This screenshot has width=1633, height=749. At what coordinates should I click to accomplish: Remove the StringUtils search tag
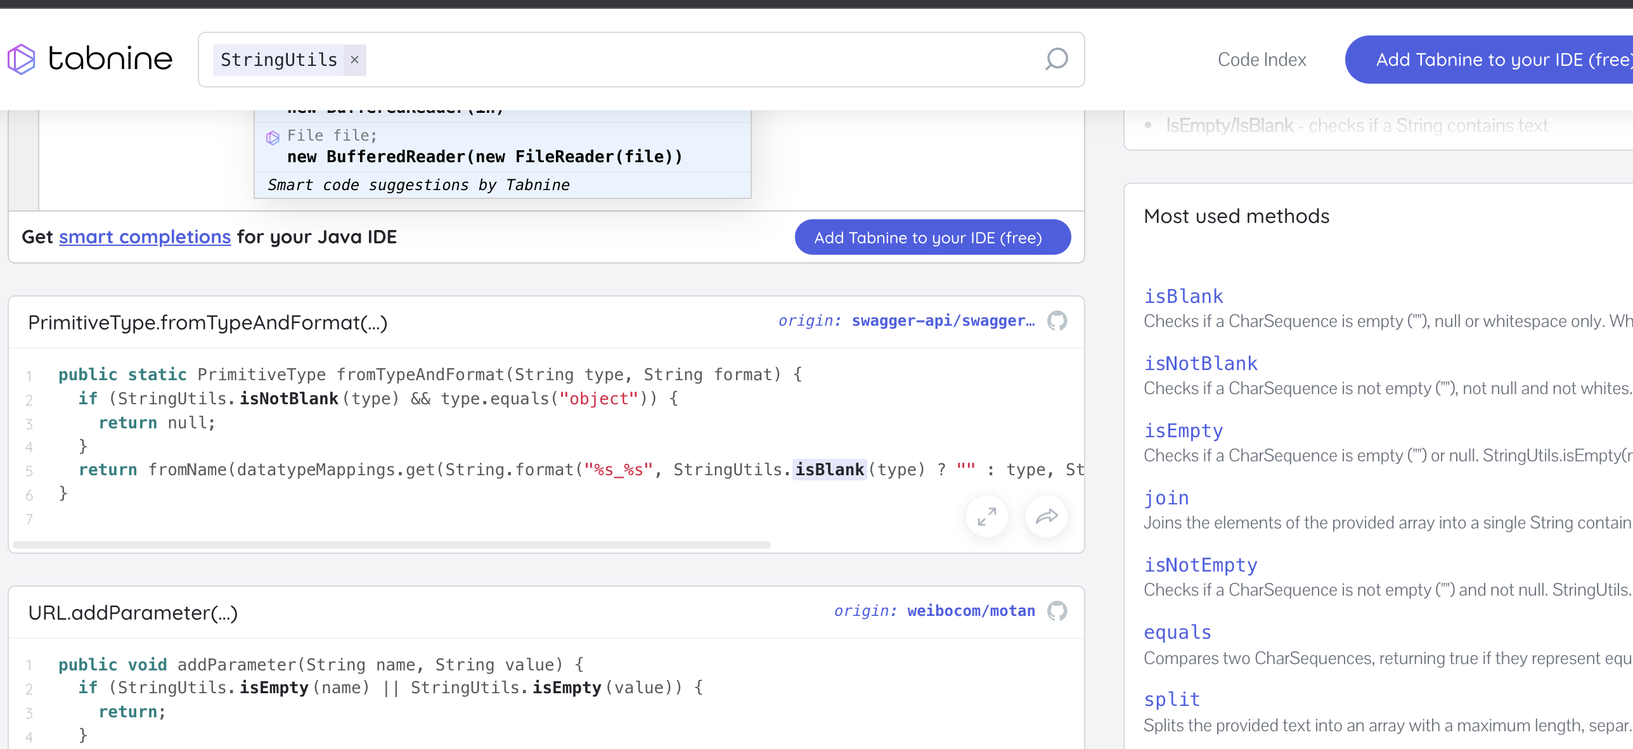pyautogui.click(x=355, y=60)
